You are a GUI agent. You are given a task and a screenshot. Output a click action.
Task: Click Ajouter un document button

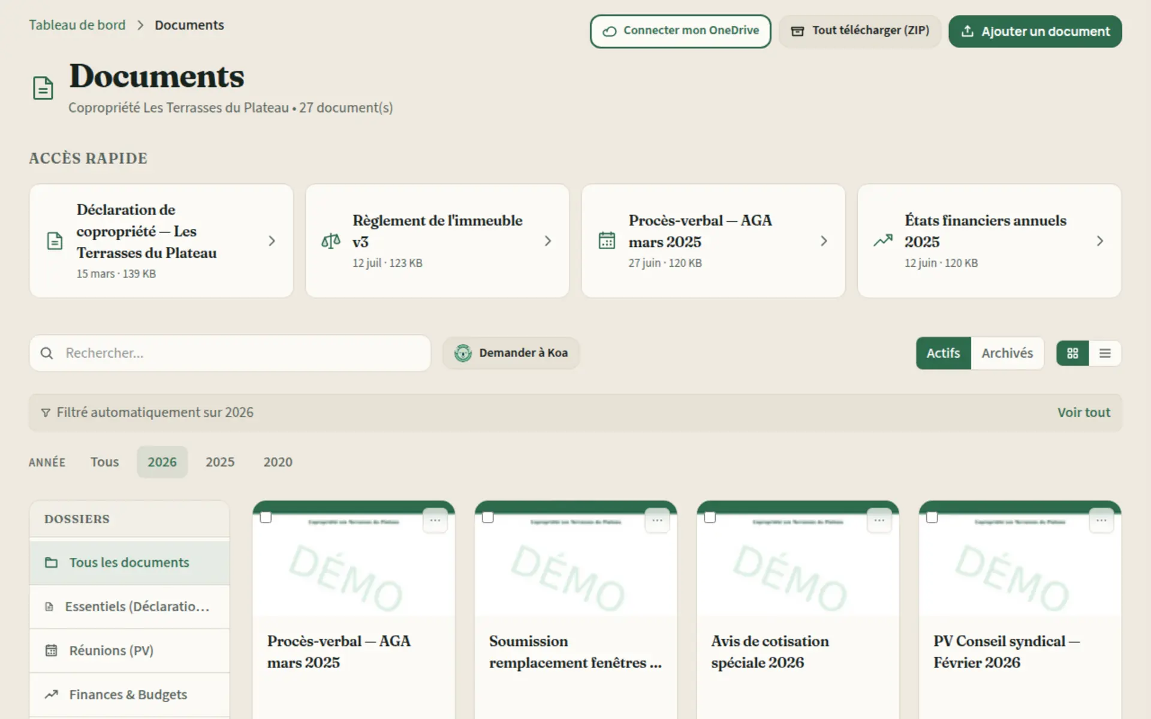click(x=1035, y=31)
